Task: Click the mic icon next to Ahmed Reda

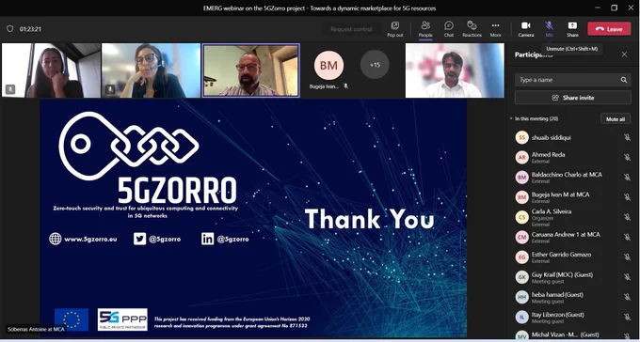Action: 627,157
